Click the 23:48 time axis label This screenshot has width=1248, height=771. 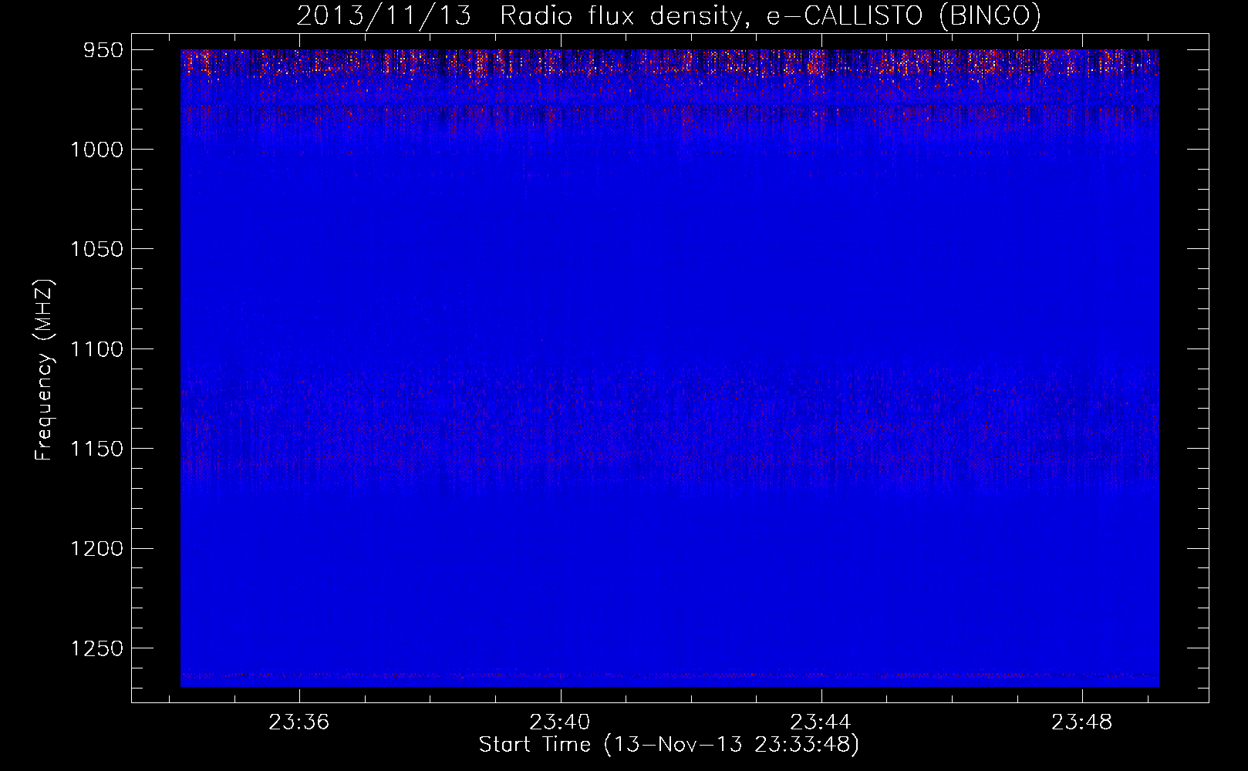(x=1082, y=722)
